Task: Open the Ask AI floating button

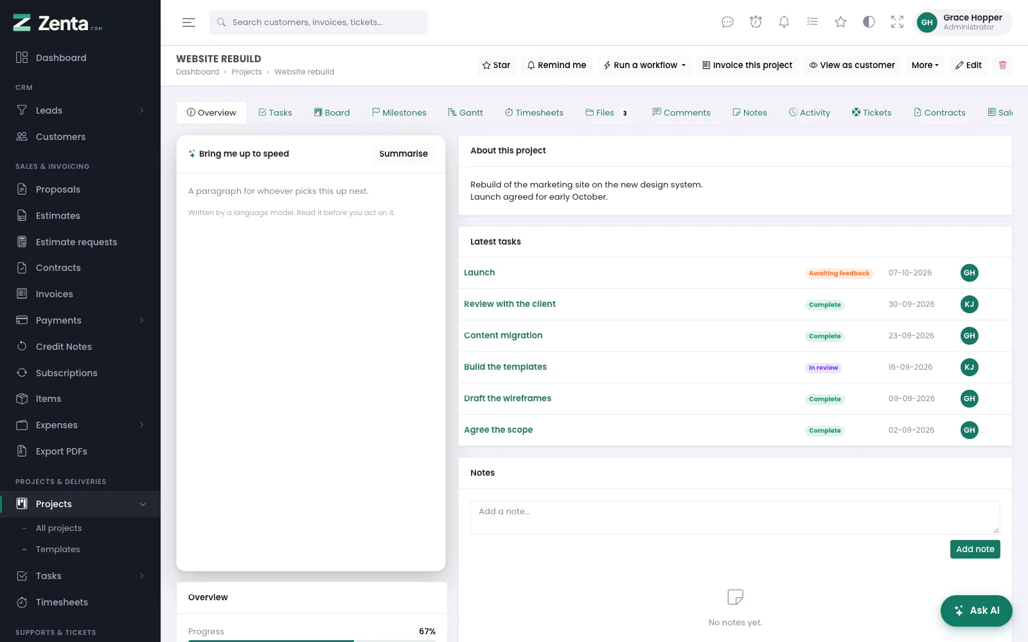Action: pos(976,611)
